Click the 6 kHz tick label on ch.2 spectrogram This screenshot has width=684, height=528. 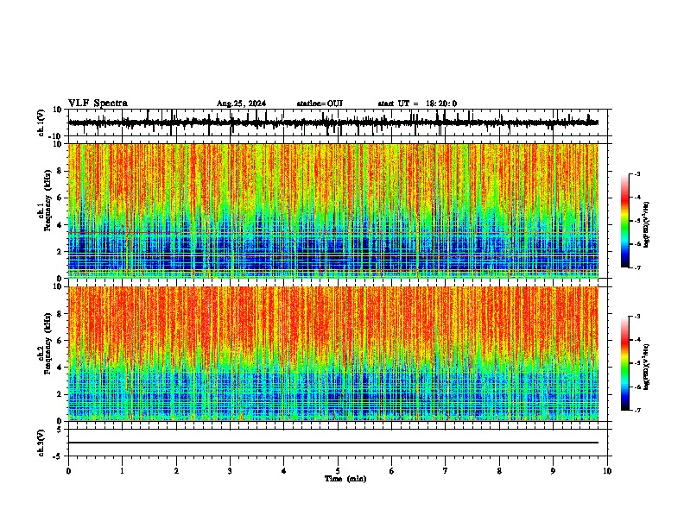pos(60,341)
